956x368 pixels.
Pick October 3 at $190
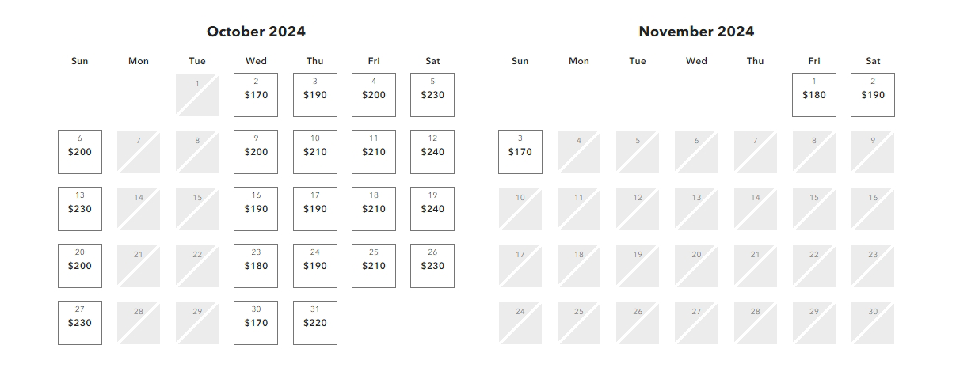(314, 95)
